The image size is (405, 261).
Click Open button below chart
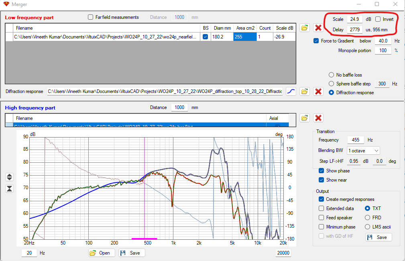coord(101,253)
